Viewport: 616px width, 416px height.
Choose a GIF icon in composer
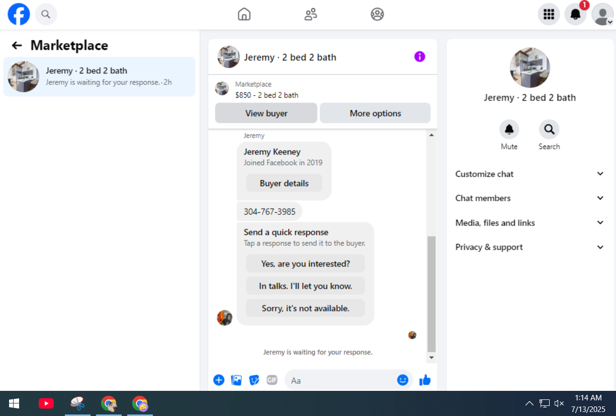[x=272, y=380]
